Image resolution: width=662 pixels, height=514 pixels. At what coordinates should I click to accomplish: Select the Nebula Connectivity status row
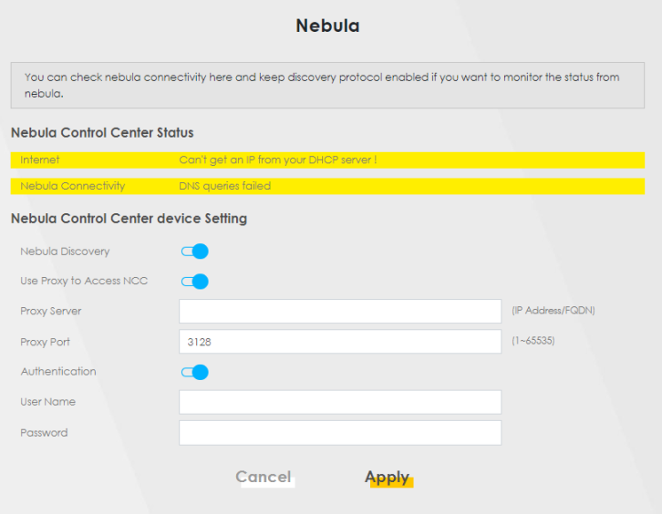click(x=327, y=186)
